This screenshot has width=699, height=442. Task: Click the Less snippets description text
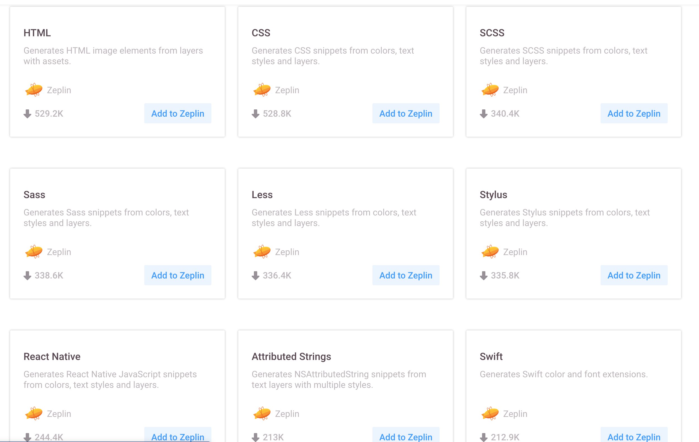334,218
